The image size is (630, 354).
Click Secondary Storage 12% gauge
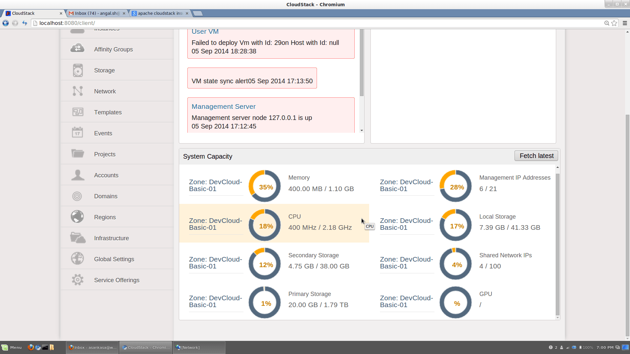pyautogui.click(x=264, y=264)
